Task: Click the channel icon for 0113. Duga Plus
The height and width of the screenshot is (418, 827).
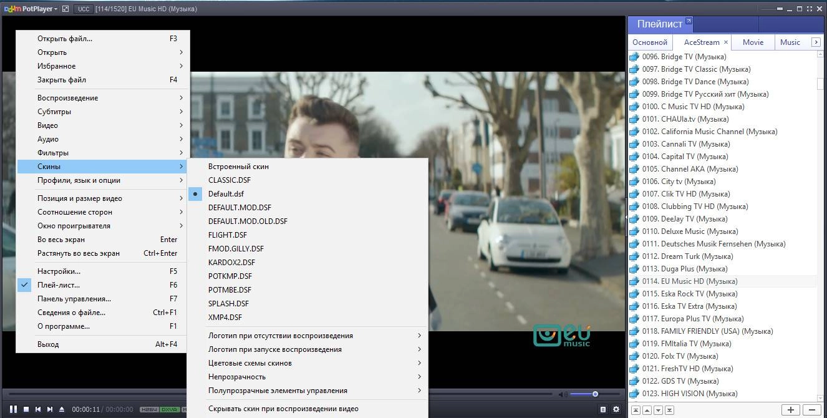Action: [634, 269]
